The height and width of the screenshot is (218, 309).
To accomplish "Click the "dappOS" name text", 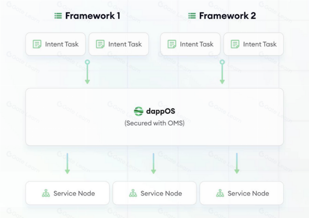I will pos(160,112).
